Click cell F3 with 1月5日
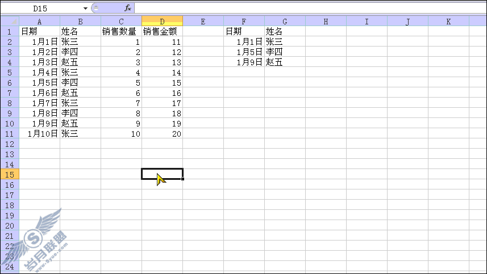This screenshot has width=487, height=274. (244, 52)
